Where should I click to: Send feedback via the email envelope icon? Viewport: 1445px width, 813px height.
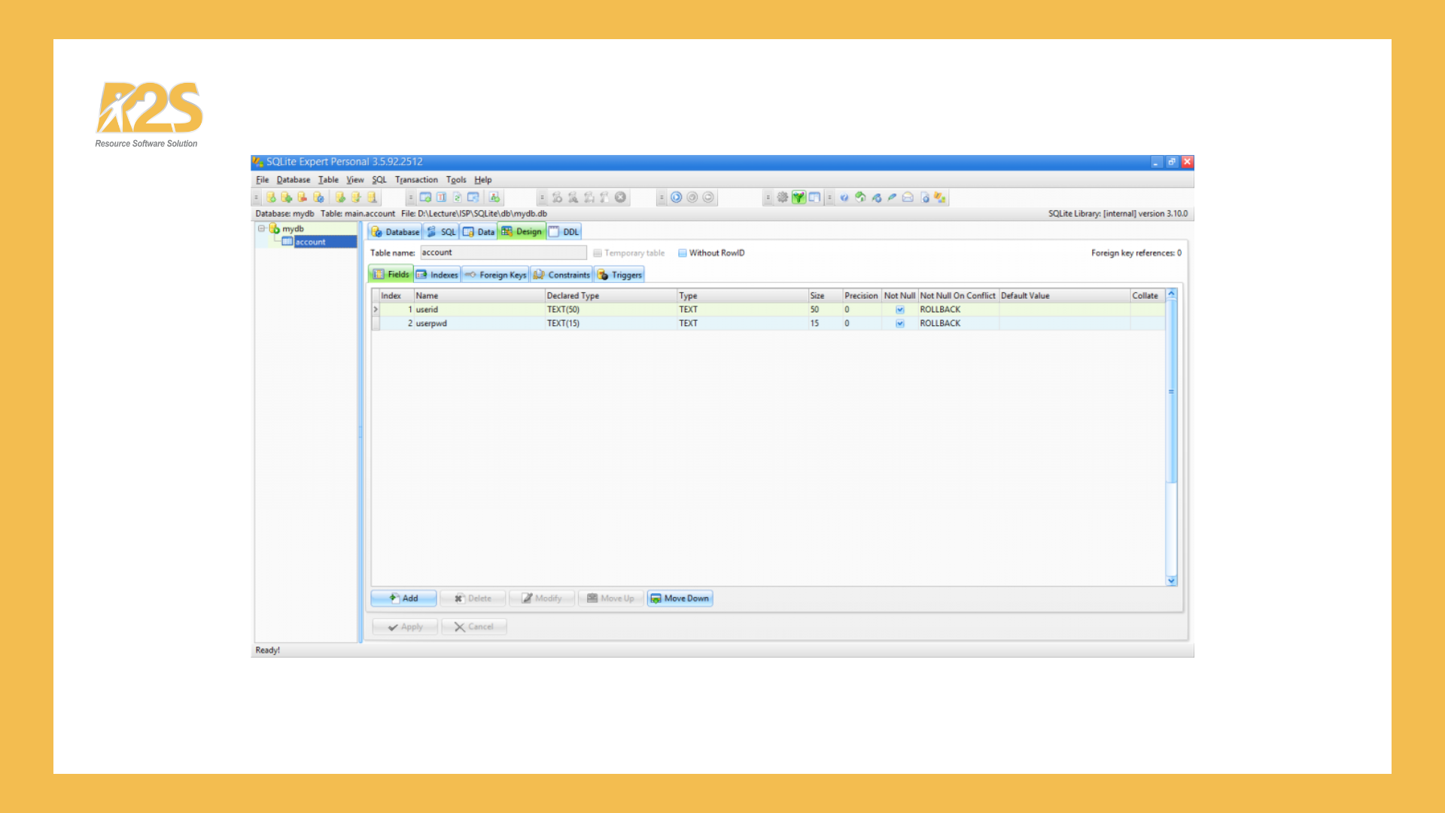click(907, 197)
